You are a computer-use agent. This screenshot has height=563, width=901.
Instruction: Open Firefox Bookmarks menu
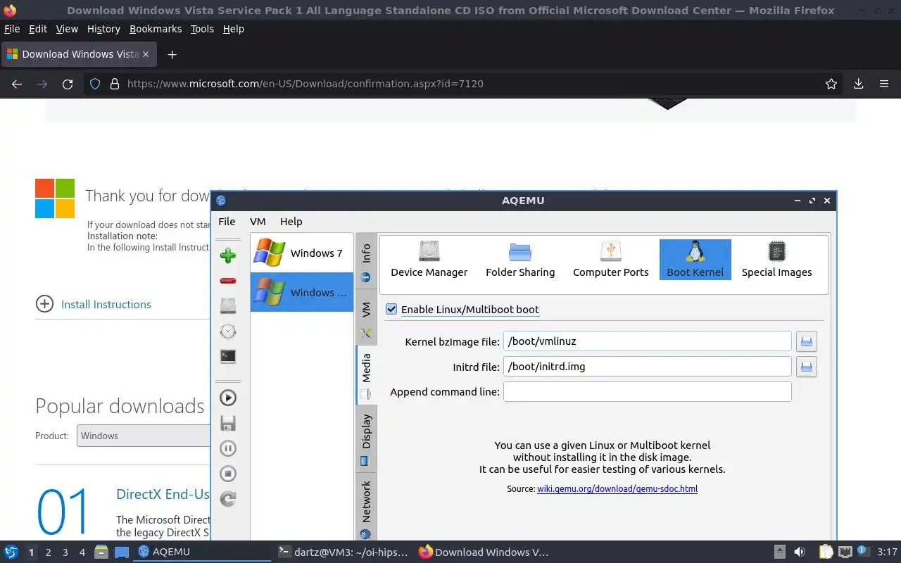[156, 29]
